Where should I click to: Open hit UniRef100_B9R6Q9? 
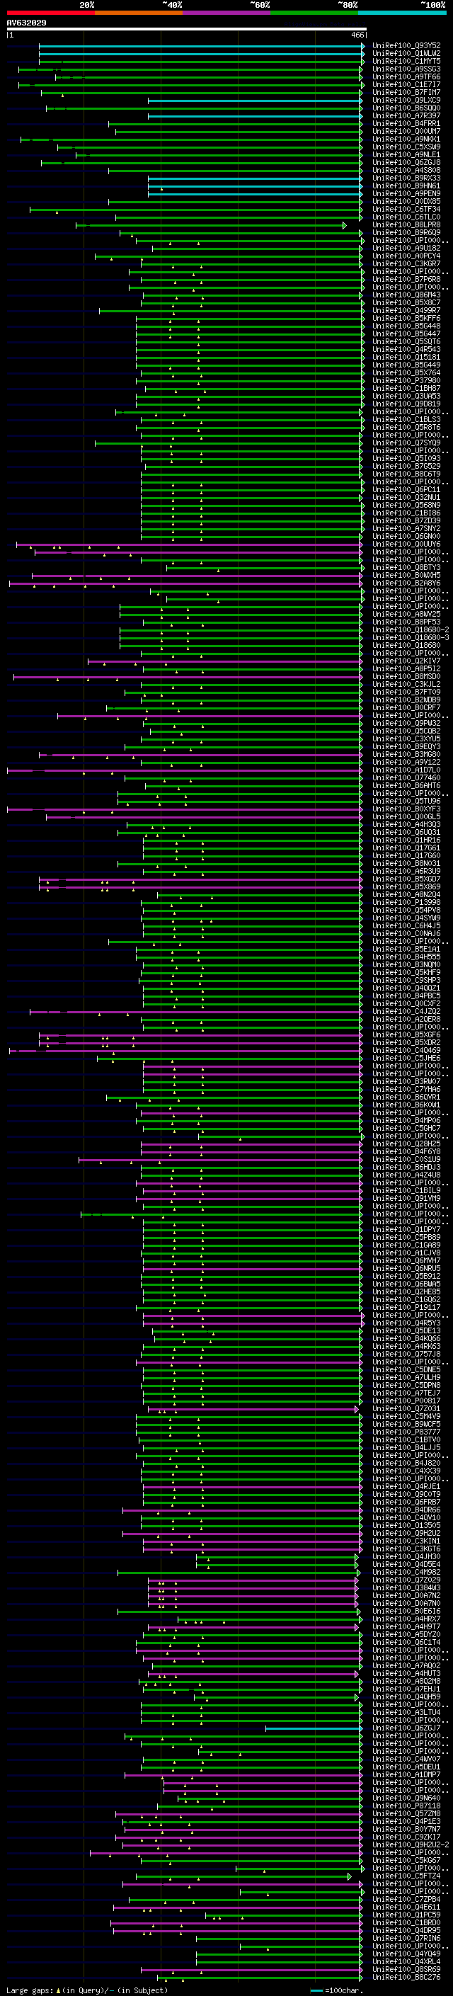(x=406, y=232)
